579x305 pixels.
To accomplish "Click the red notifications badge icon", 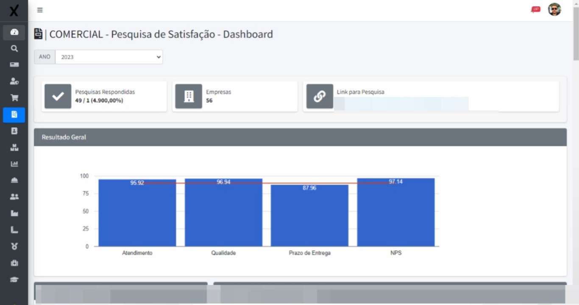I will coord(536,9).
